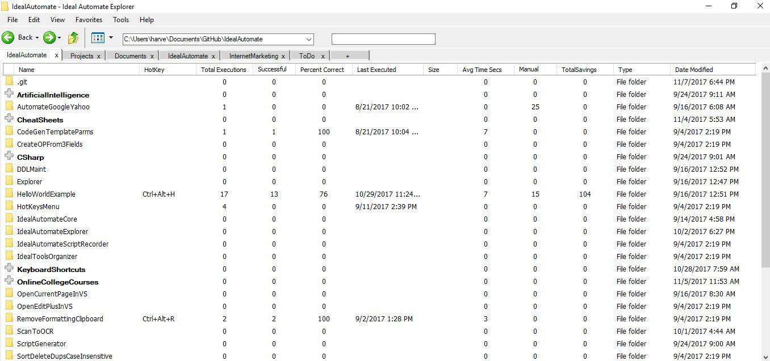This screenshot has height=361, width=770.
Task: Click the Views layout icon
Action: (x=98, y=38)
